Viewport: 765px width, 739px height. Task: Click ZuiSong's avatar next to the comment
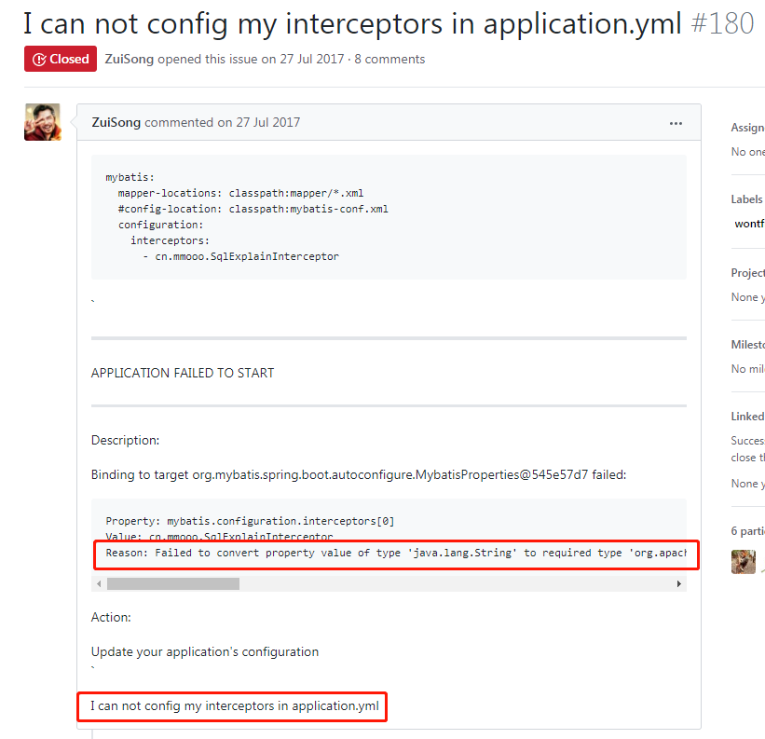[42, 122]
